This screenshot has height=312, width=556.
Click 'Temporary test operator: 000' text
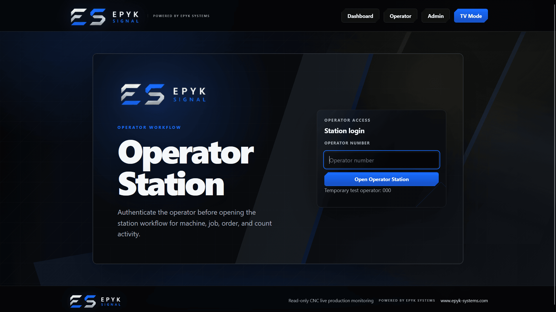coord(358,190)
